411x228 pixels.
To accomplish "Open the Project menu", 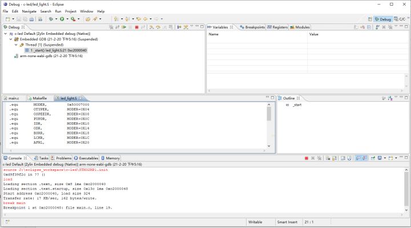I will click(x=71, y=11).
